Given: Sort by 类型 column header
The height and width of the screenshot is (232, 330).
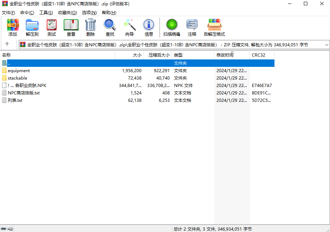Looking at the screenshot, I should [193, 55].
